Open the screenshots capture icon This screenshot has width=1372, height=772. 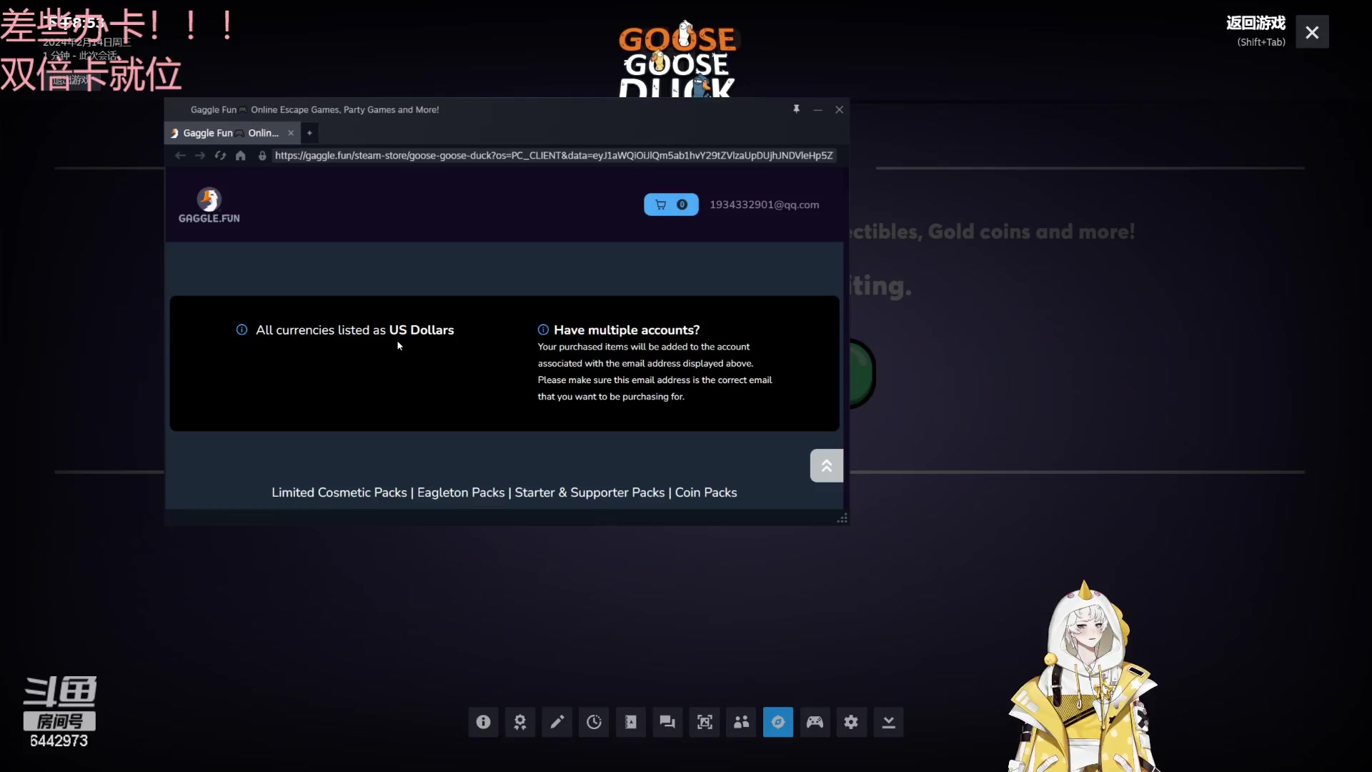(705, 722)
